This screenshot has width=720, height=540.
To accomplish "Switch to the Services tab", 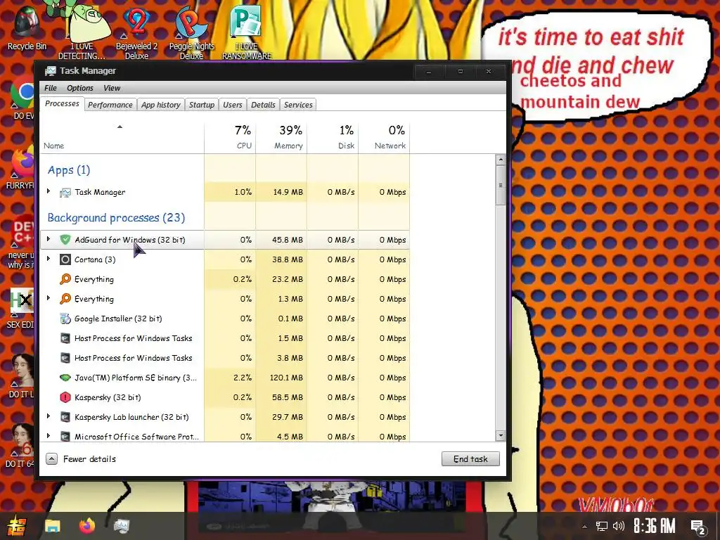I will click(x=298, y=105).
